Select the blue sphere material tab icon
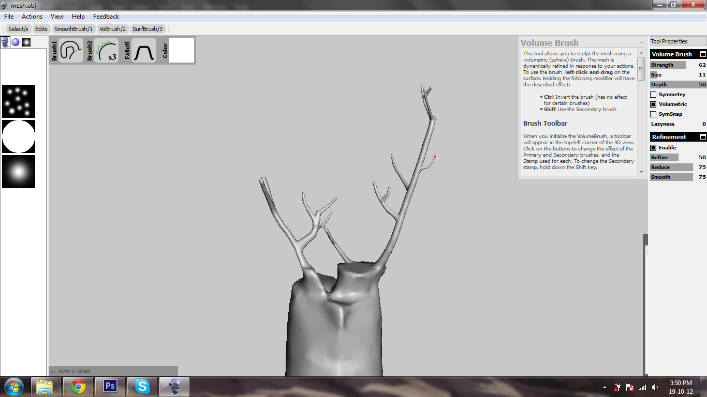Screen dimensions: 707x397 click(x=16, y=42)
